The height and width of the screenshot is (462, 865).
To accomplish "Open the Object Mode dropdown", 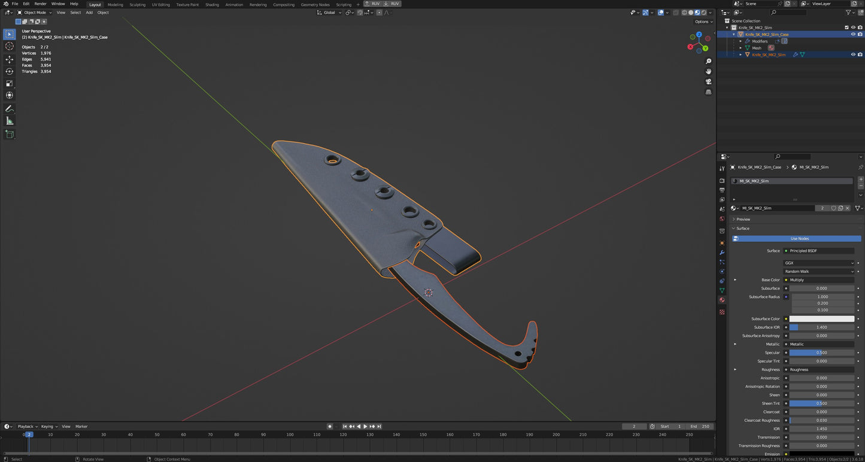I will click(x=34, y=13).
